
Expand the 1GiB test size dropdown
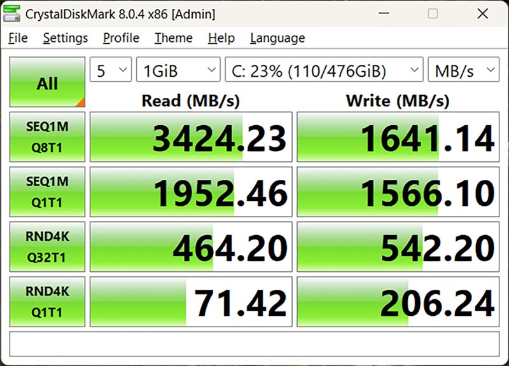click(x=178, y=69)
